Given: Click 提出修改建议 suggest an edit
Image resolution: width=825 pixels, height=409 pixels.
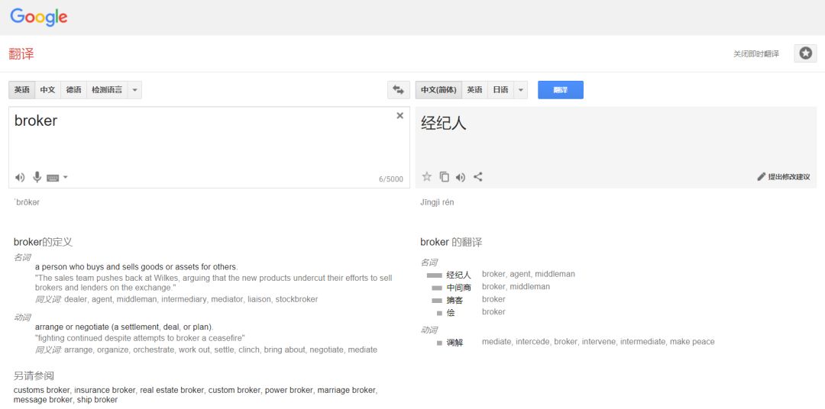Looking at the screenshot, I should click(x=784, y=177).
